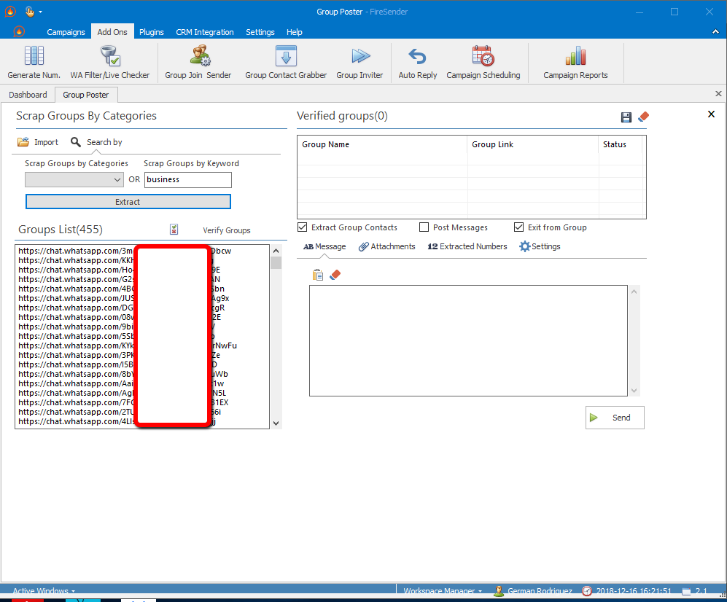Enable the Post Messages checkbox
The width and height of the screenshot is (727, 602).
click(424, 227)
